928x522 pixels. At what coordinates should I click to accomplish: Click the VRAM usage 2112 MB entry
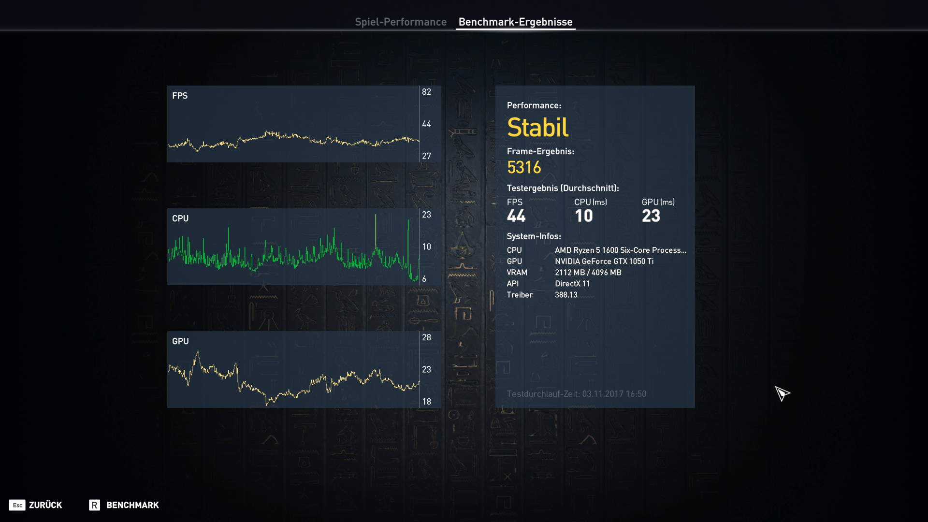(588, 273)
